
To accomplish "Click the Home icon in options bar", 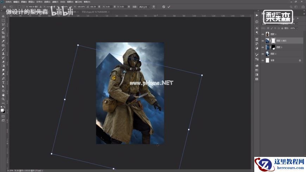I will (x=4, y=7).
